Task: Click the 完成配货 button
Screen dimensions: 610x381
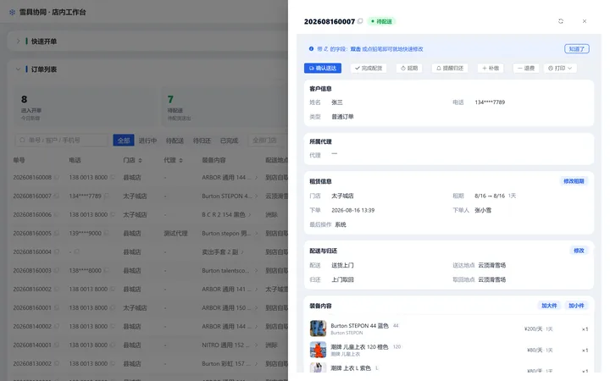Action: [369, 68]
